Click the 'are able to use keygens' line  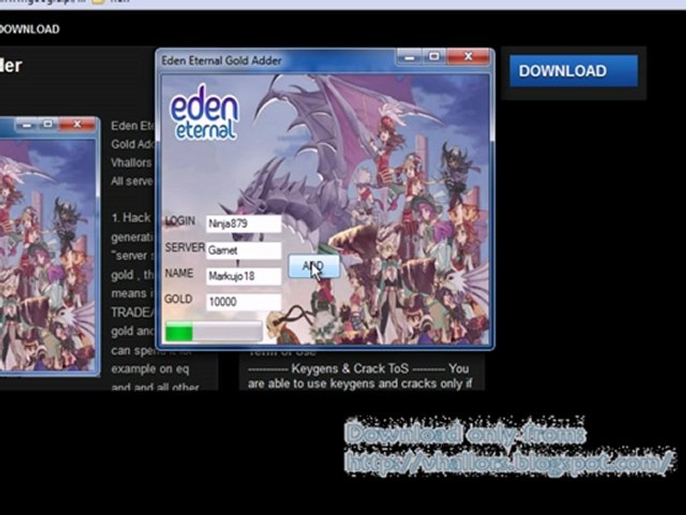coord(359,383)
